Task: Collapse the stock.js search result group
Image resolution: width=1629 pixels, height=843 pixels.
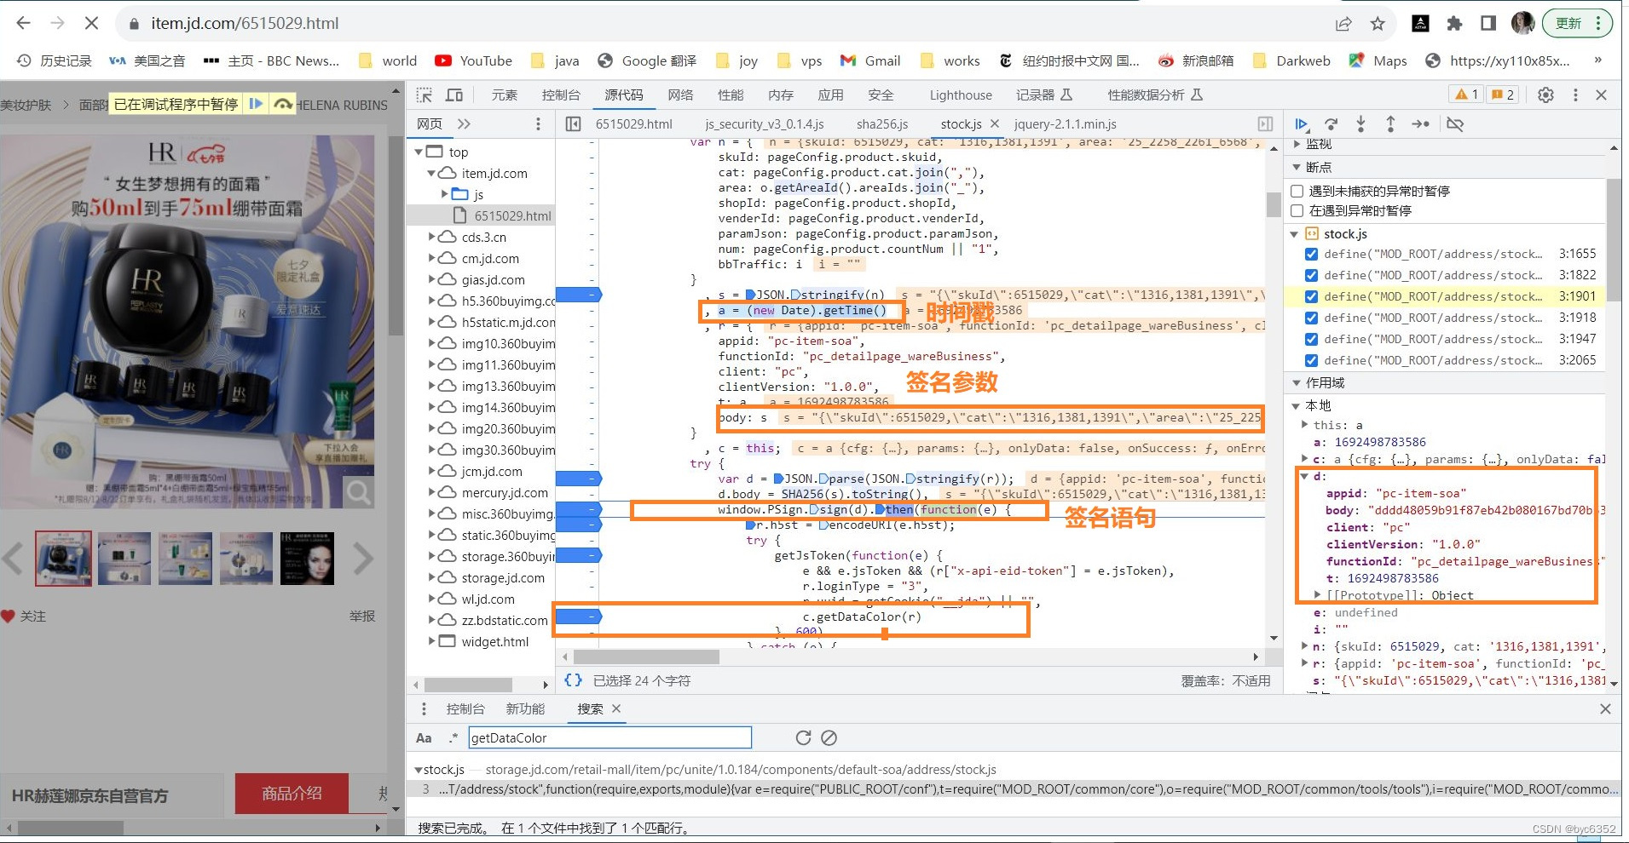Action: coord(419,770)
